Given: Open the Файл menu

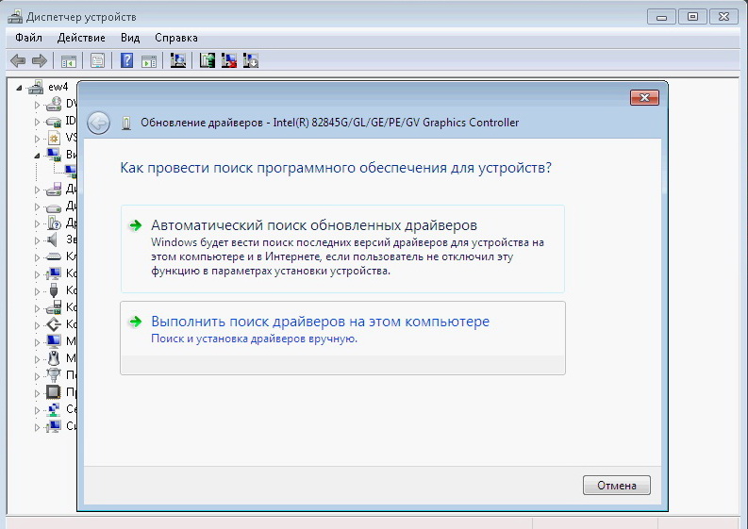Looking at the screenshot, I should [28, 38].
